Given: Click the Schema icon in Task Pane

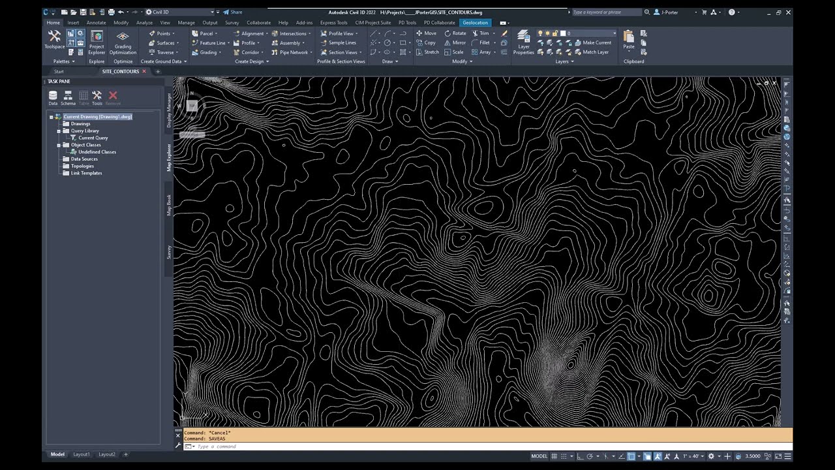Looking at the screenshot, I should [x=68, y=98].
